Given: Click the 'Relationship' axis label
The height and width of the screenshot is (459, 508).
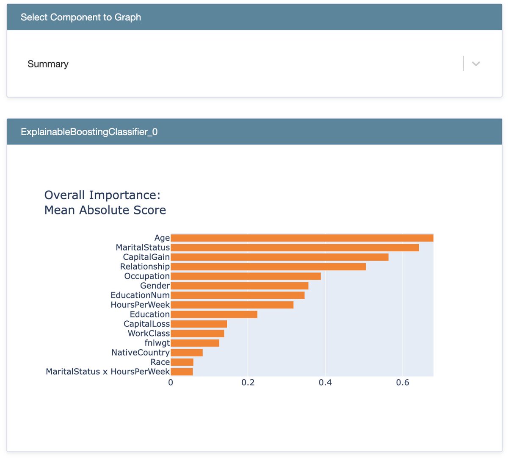Looking at the screenshot, I should [x=145, y=267].
